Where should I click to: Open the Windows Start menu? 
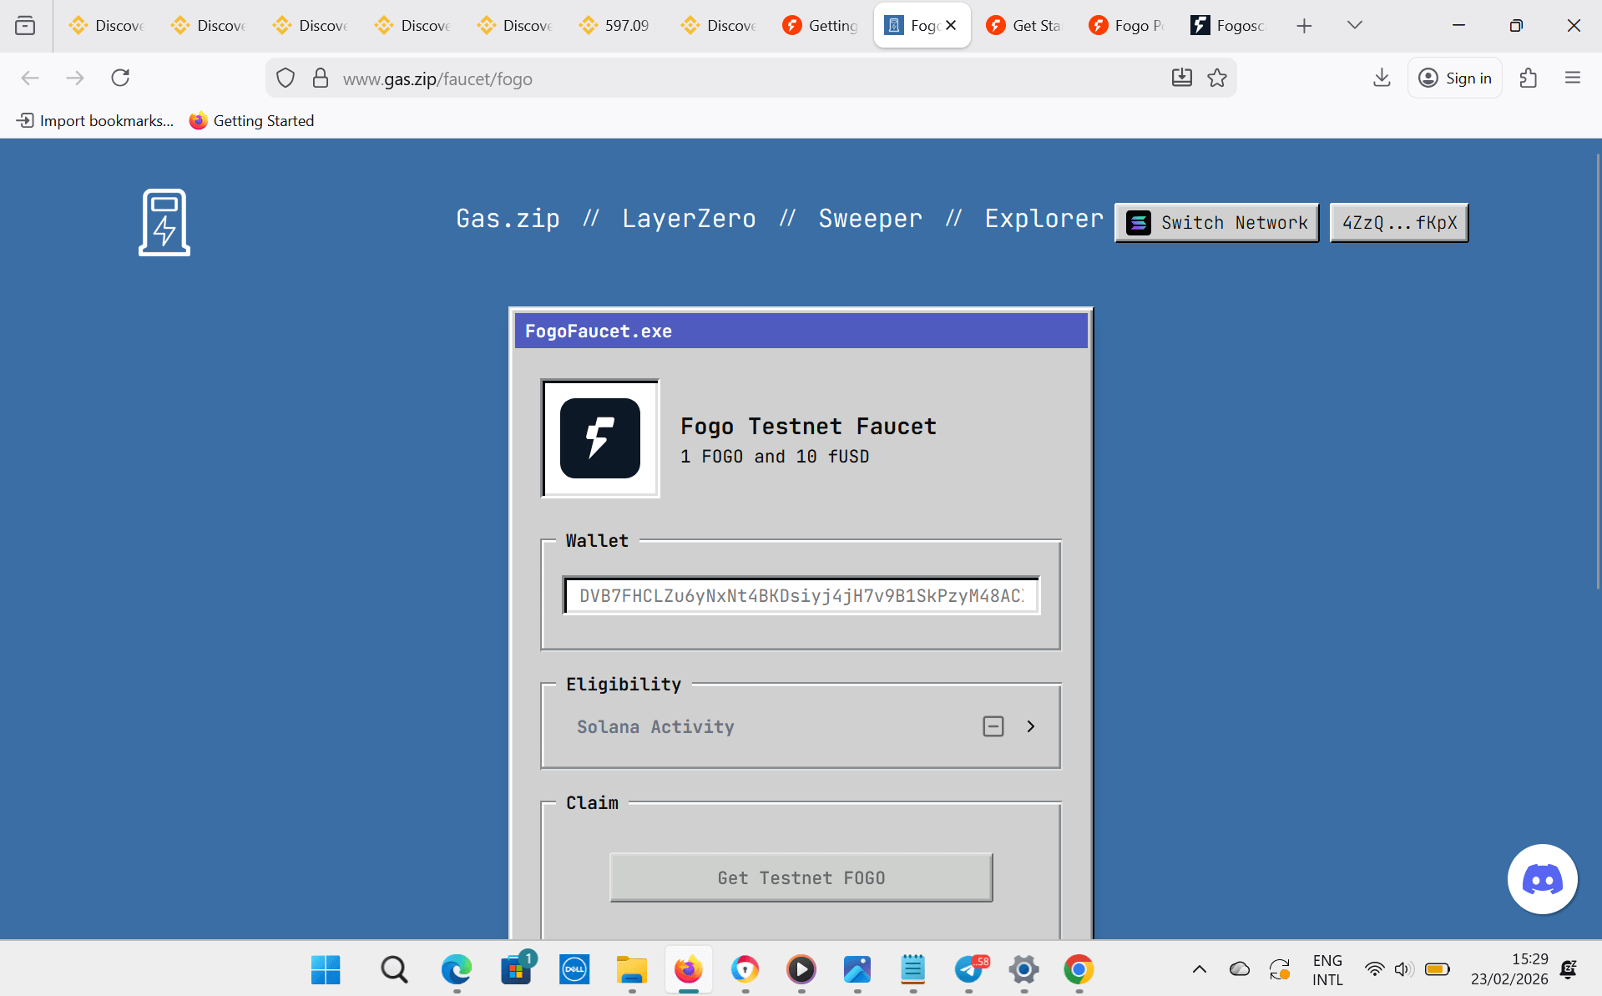coord(326,970)
